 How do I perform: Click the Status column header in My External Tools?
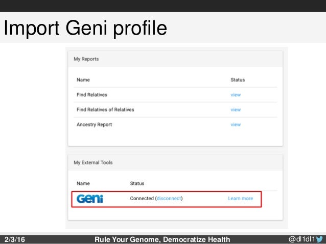[x=137, y=183]
